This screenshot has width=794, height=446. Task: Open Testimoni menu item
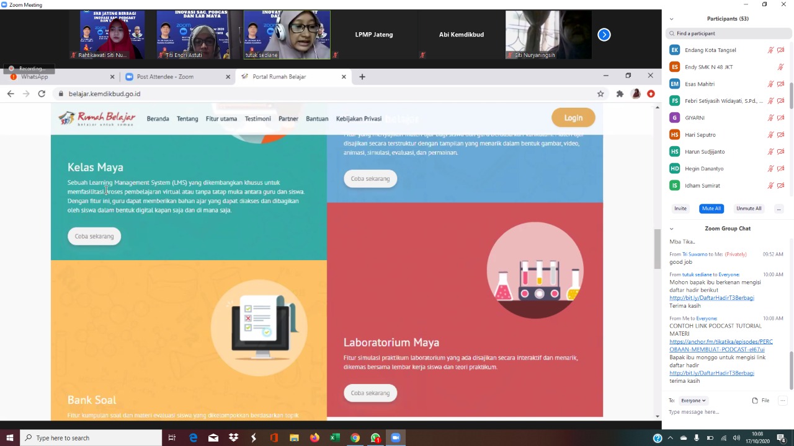point(257,118)
